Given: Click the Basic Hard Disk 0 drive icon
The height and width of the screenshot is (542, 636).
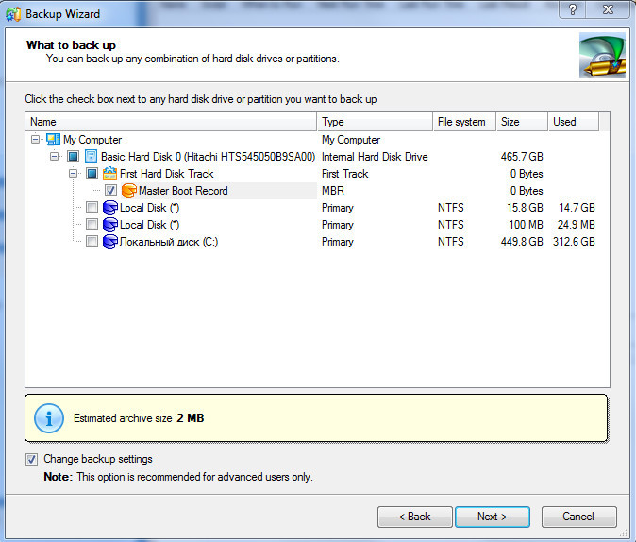Looking at the screenshot, I should click(92, 157).
